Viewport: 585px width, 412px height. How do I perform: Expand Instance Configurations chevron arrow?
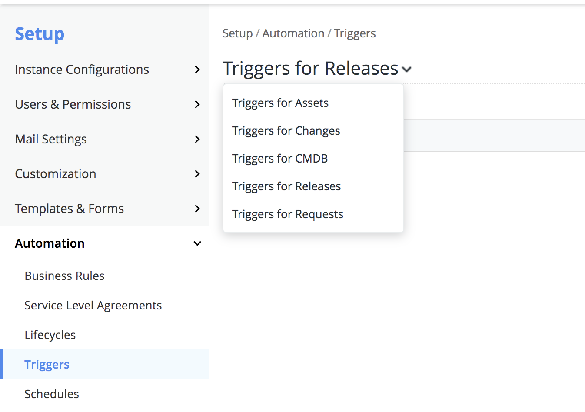[x=197, y=70]
